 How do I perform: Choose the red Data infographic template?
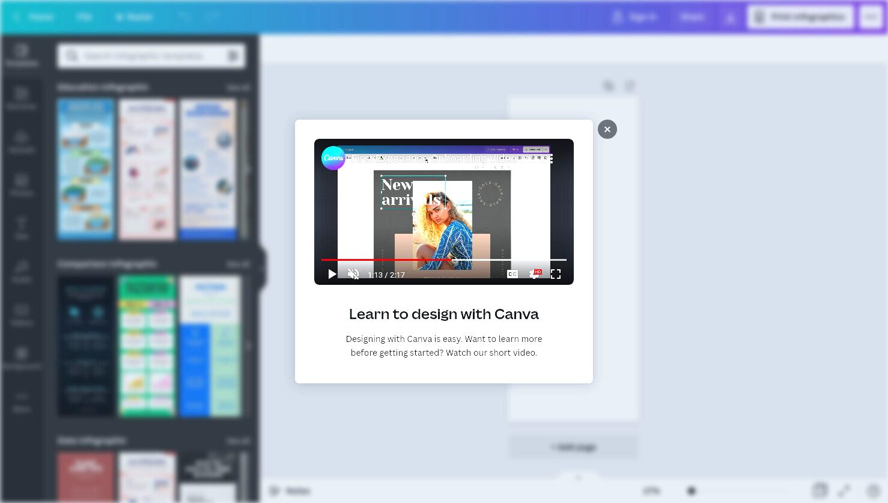point(86,477)
